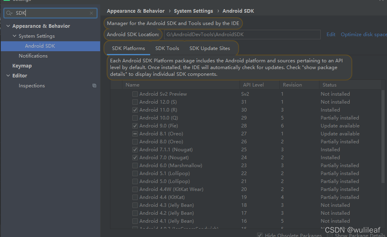Check the Android 12.0 (S) checkbox
The width and height of the screenshot is (387, 237).
[x=135, y=102]
